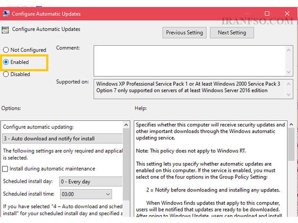Close the Configure Automatic Updates window

tap(287, 13)
